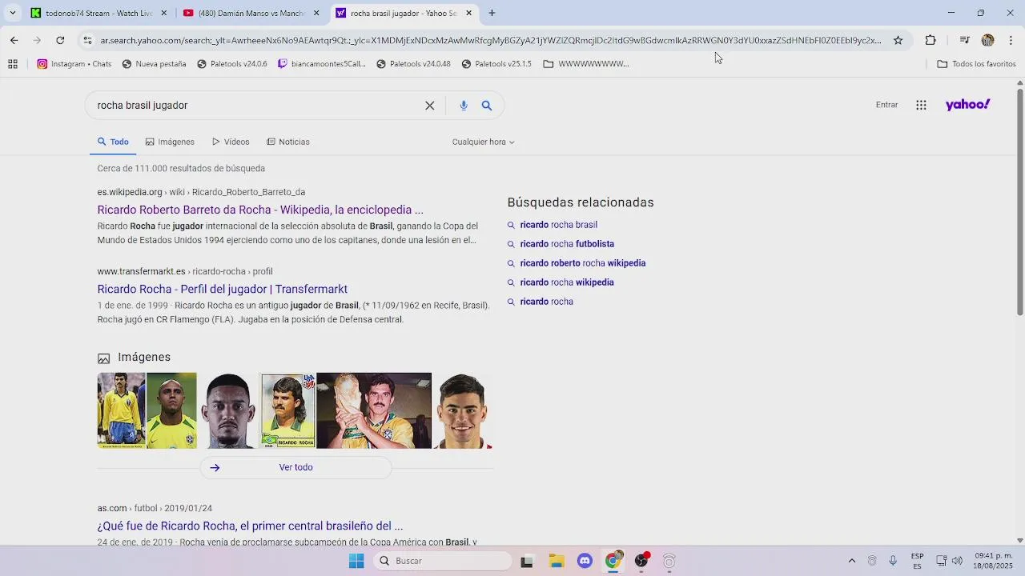
Task: Close the Yahoo Search tab
Action: click(468, 13)
